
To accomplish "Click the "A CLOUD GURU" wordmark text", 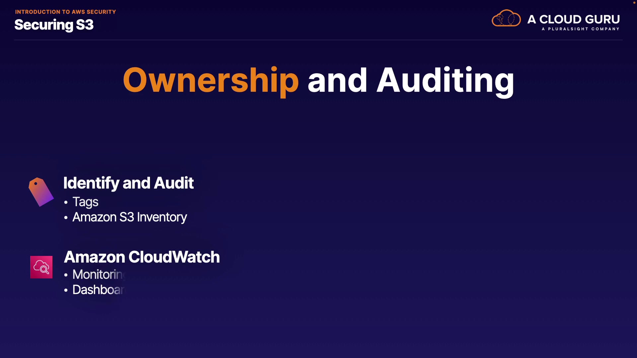I will tap(573, 19).
